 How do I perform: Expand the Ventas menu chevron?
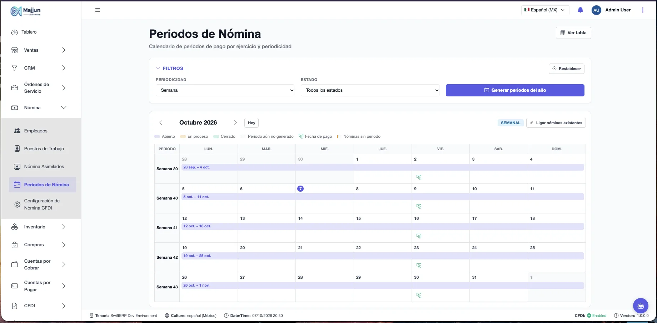click(x=64, y=50)
